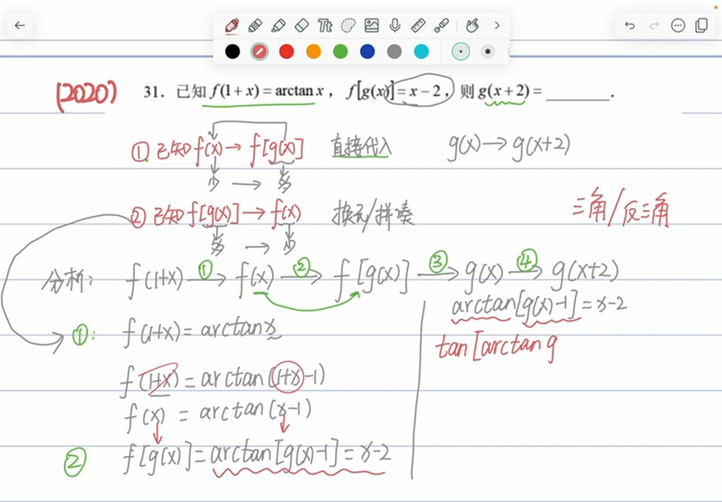The height and width of the screenshot is (502, 722).
Task: Expand more tools with right chevron
Action: point(497,25)
